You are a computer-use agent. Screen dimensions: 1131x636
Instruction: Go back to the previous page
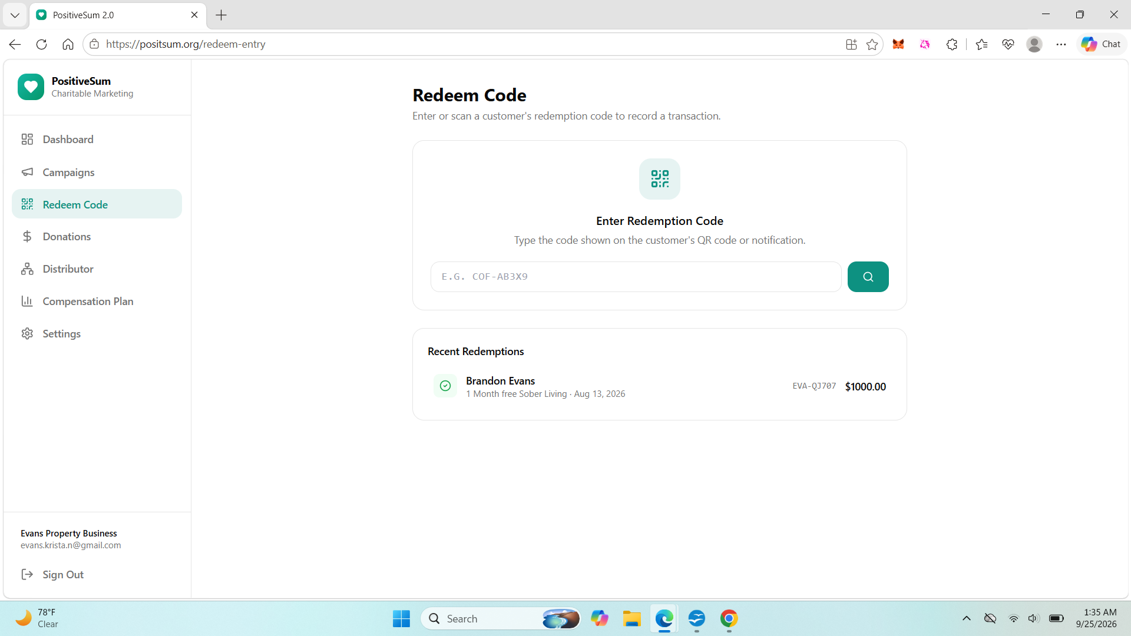[x=15, y=44]
